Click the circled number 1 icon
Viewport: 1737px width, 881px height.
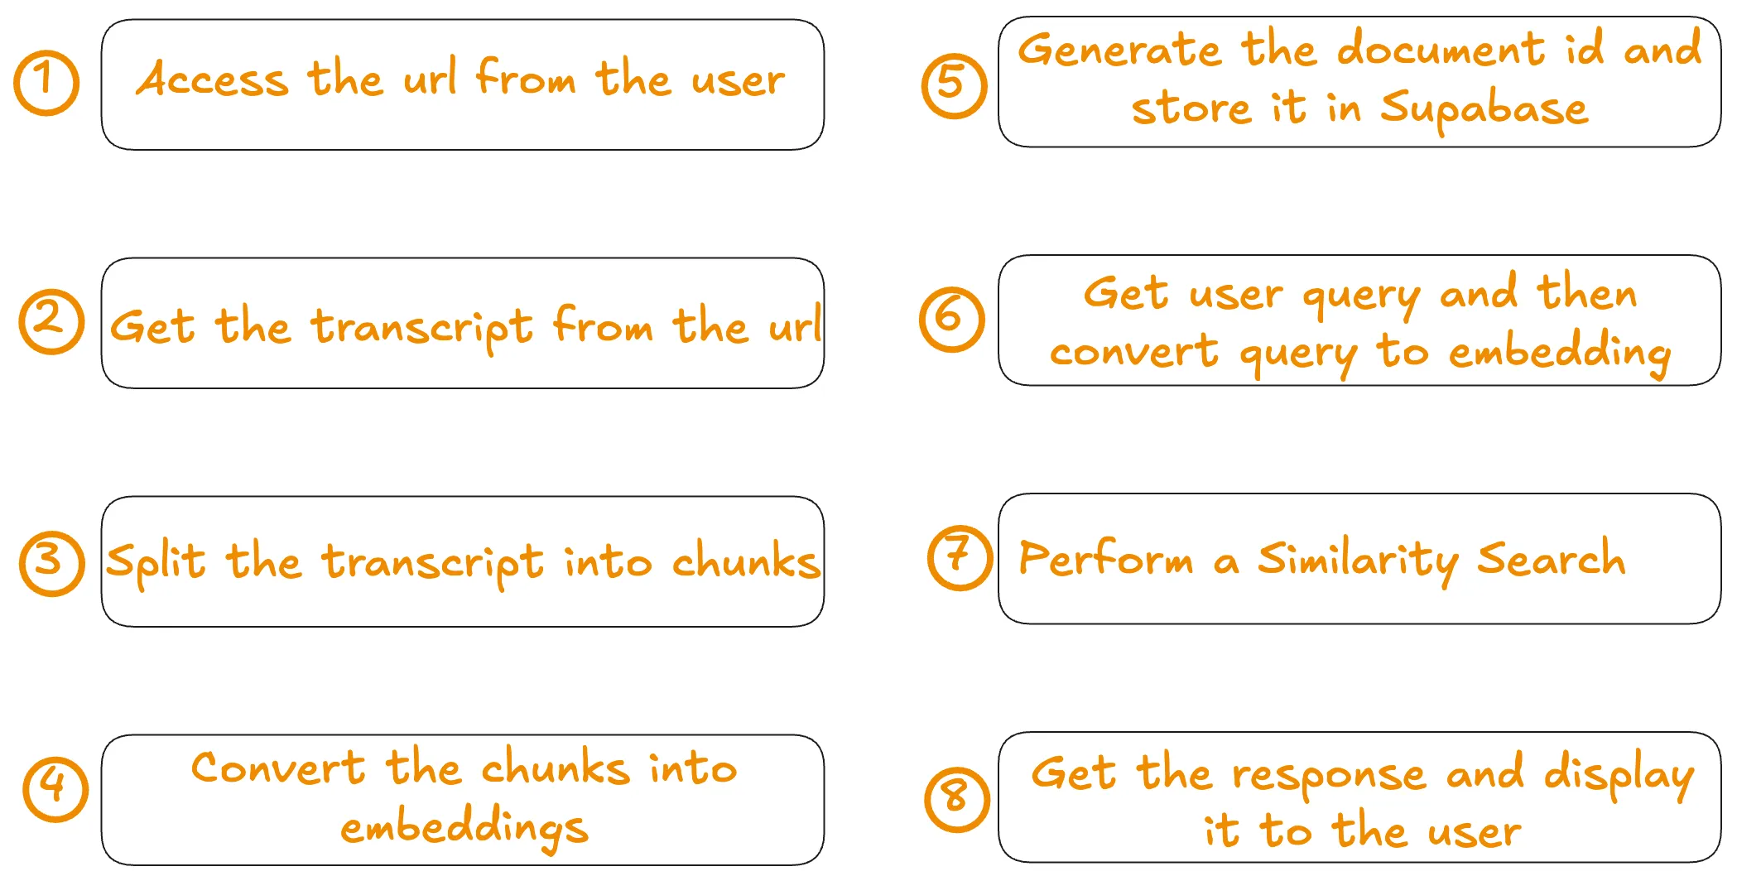pos(46,83)
